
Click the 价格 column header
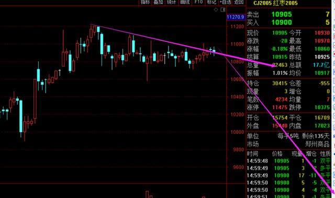click(x=277, y=153)
